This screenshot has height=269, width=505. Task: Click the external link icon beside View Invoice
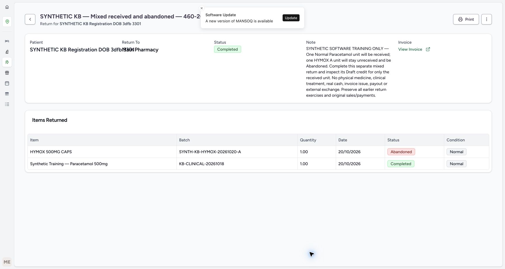(428, 49)
